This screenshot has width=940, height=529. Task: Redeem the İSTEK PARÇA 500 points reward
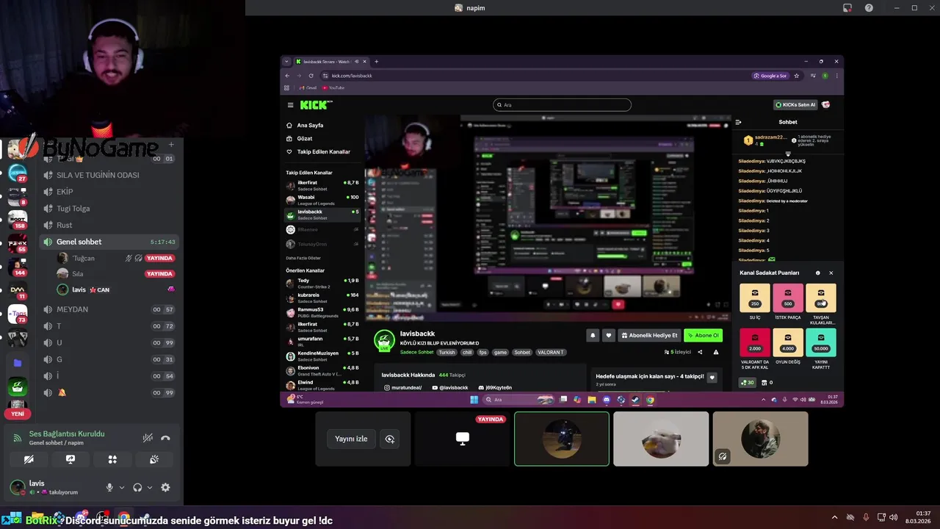point(788,298)
